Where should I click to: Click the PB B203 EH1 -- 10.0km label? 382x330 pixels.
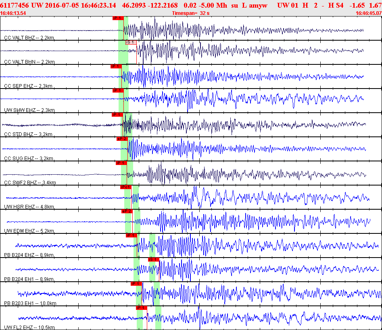click(30, 303)
